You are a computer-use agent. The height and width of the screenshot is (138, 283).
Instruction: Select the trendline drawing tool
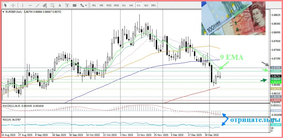[x=38, y=5]
